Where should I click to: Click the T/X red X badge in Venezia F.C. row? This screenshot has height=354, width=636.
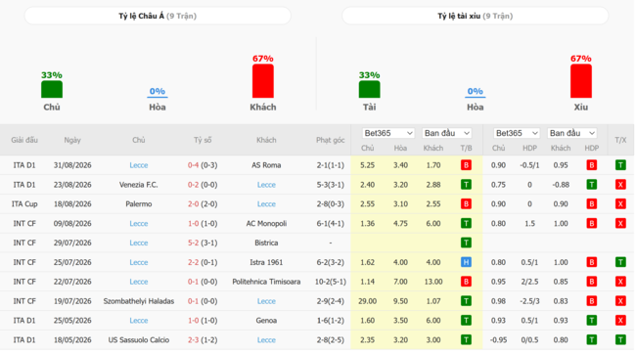pos(620,185)
